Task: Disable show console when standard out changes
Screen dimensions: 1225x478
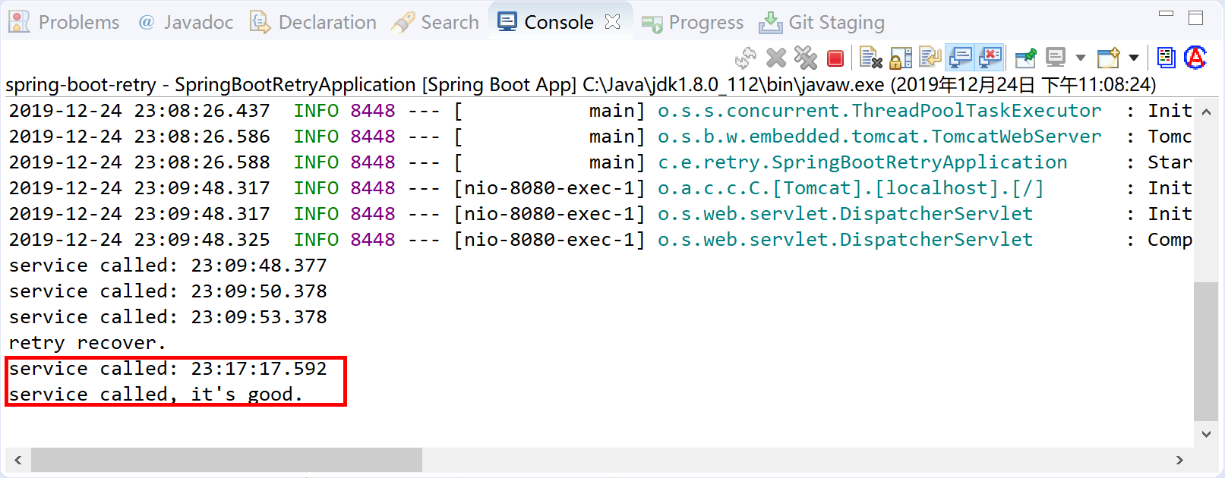Action: click(961, 58)
